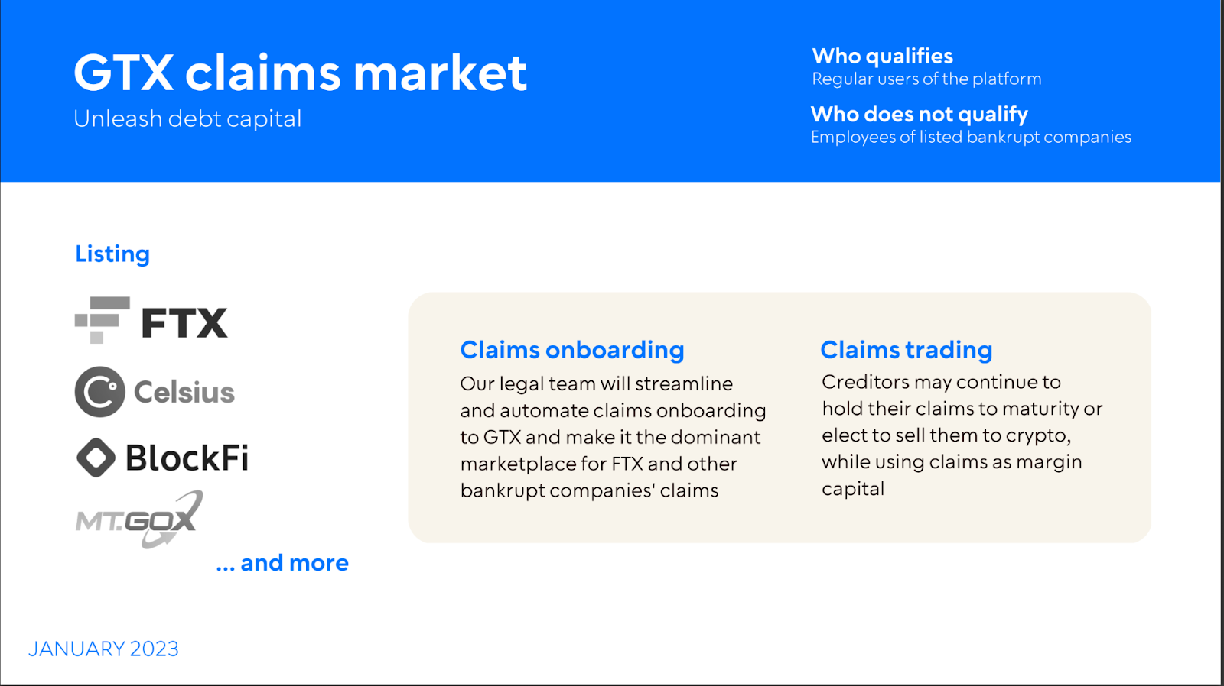Click the Who does not qualify heading
This screenshot has width=1224, height=686.
(920, 114)
